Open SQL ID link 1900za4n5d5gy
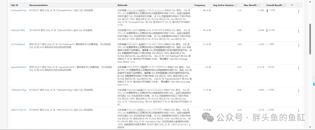The height and width of the screenshot is (130, 315). click(x=19, y=90)
